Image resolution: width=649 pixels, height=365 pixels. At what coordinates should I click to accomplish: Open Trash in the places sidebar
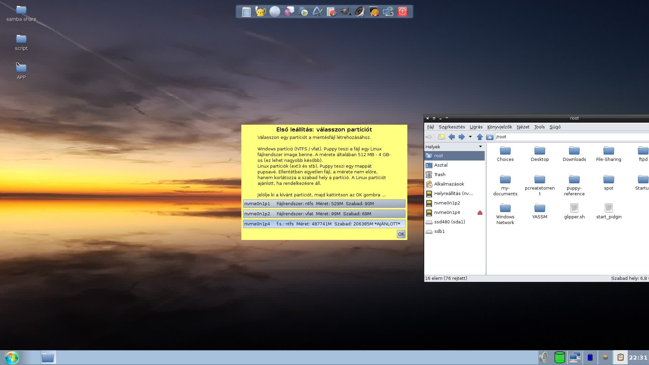pyautogui.click(x=455, y=175)
